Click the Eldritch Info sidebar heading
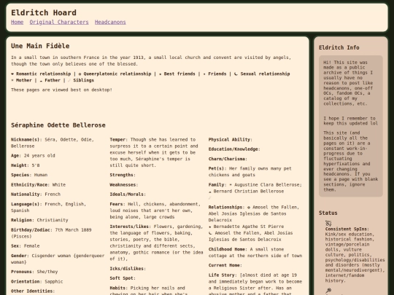Screen dimensions: 394x295 pos(339,47)
